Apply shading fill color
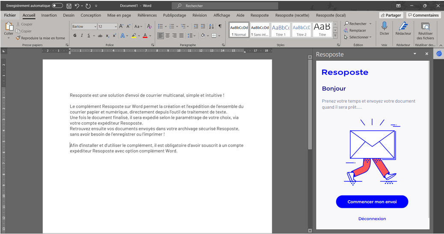The image size is (444, 234). (203, 36)
